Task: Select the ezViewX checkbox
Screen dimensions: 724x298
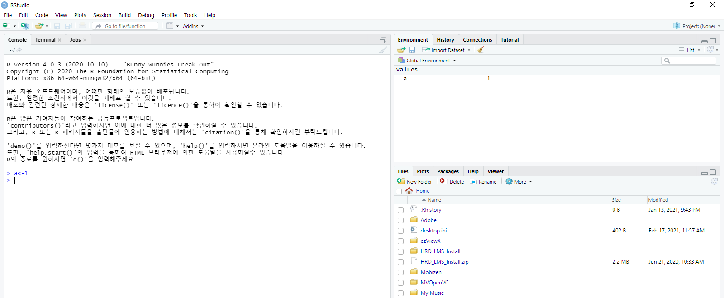Action: [400, 241]
